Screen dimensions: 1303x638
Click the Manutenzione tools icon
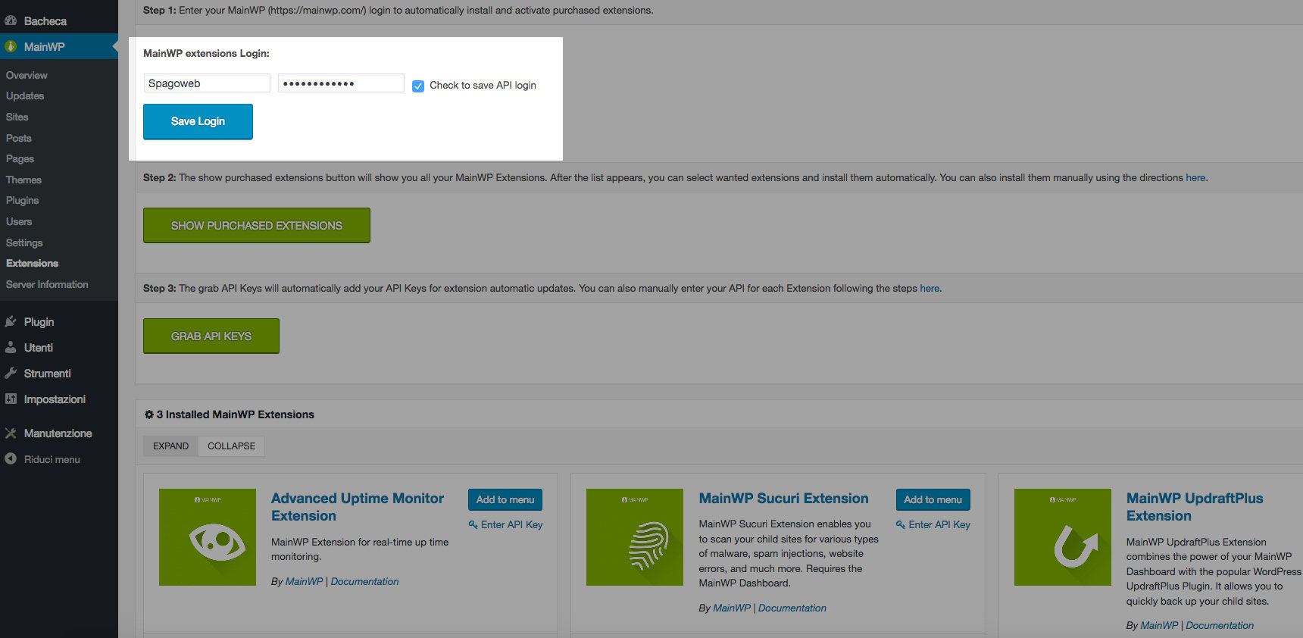tap(11, 433)
